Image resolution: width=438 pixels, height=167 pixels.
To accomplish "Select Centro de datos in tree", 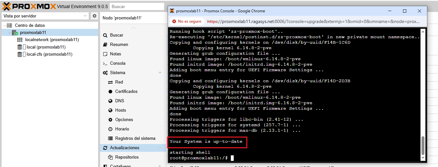I will [x=30, y=25].
